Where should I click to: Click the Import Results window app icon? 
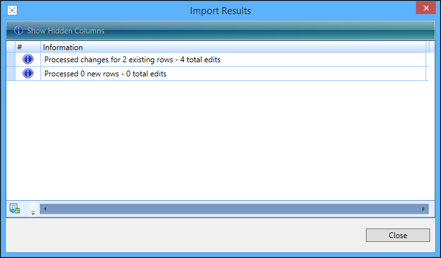click(x=12, y=10)
